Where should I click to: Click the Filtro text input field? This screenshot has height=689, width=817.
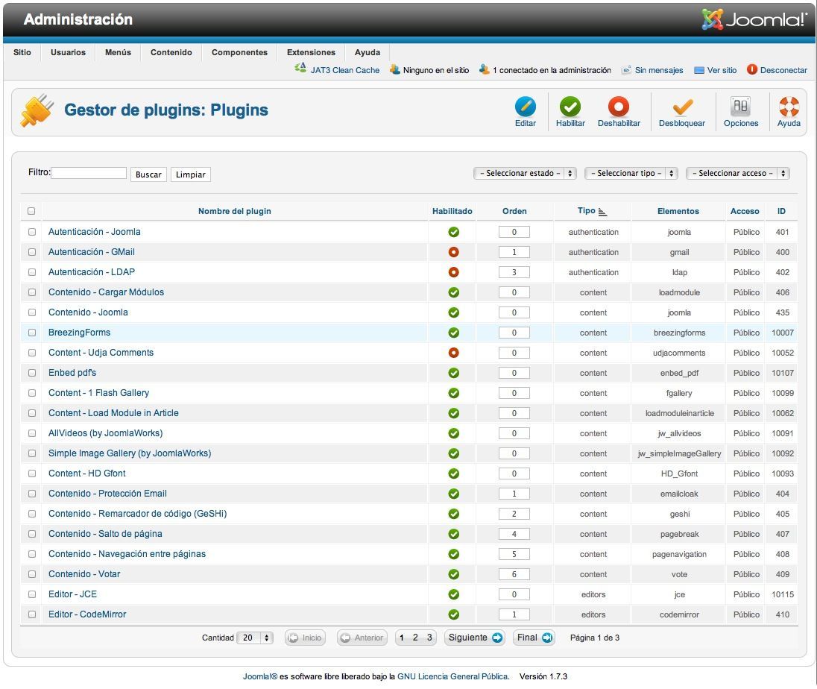[89, 173]
